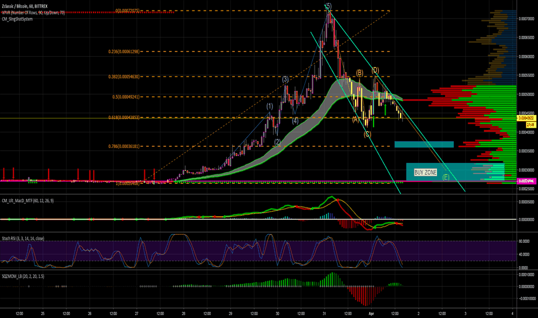Click 0.00030000 on the price axis
This screenshot has width=538, height=318.
(526, 170)
